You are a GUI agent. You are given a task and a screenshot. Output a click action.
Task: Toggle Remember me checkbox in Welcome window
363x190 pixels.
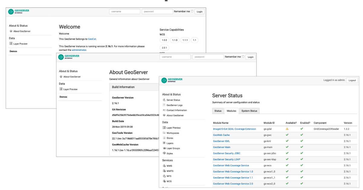coord(192,11)
